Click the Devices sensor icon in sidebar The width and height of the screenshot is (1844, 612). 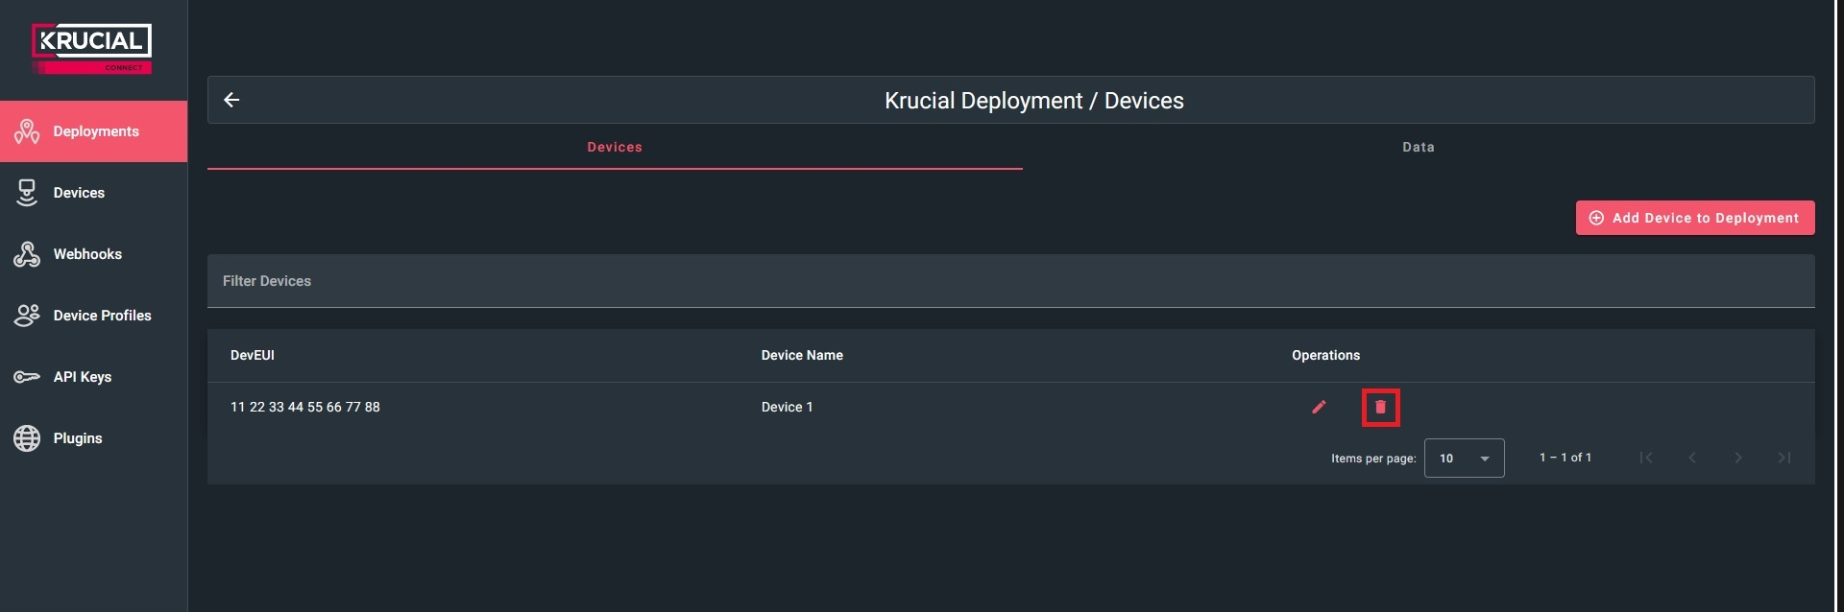tap(27, 193)
